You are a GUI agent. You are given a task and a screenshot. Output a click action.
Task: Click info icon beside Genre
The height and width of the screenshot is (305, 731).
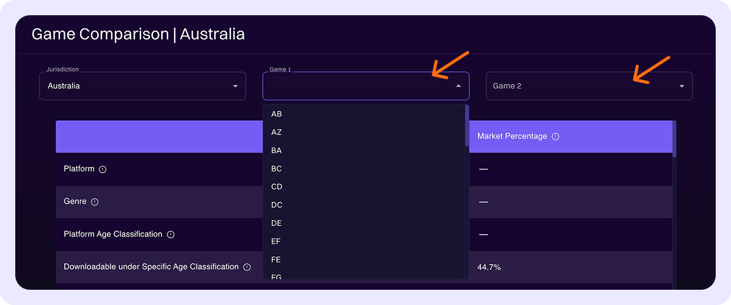[95, 202]
